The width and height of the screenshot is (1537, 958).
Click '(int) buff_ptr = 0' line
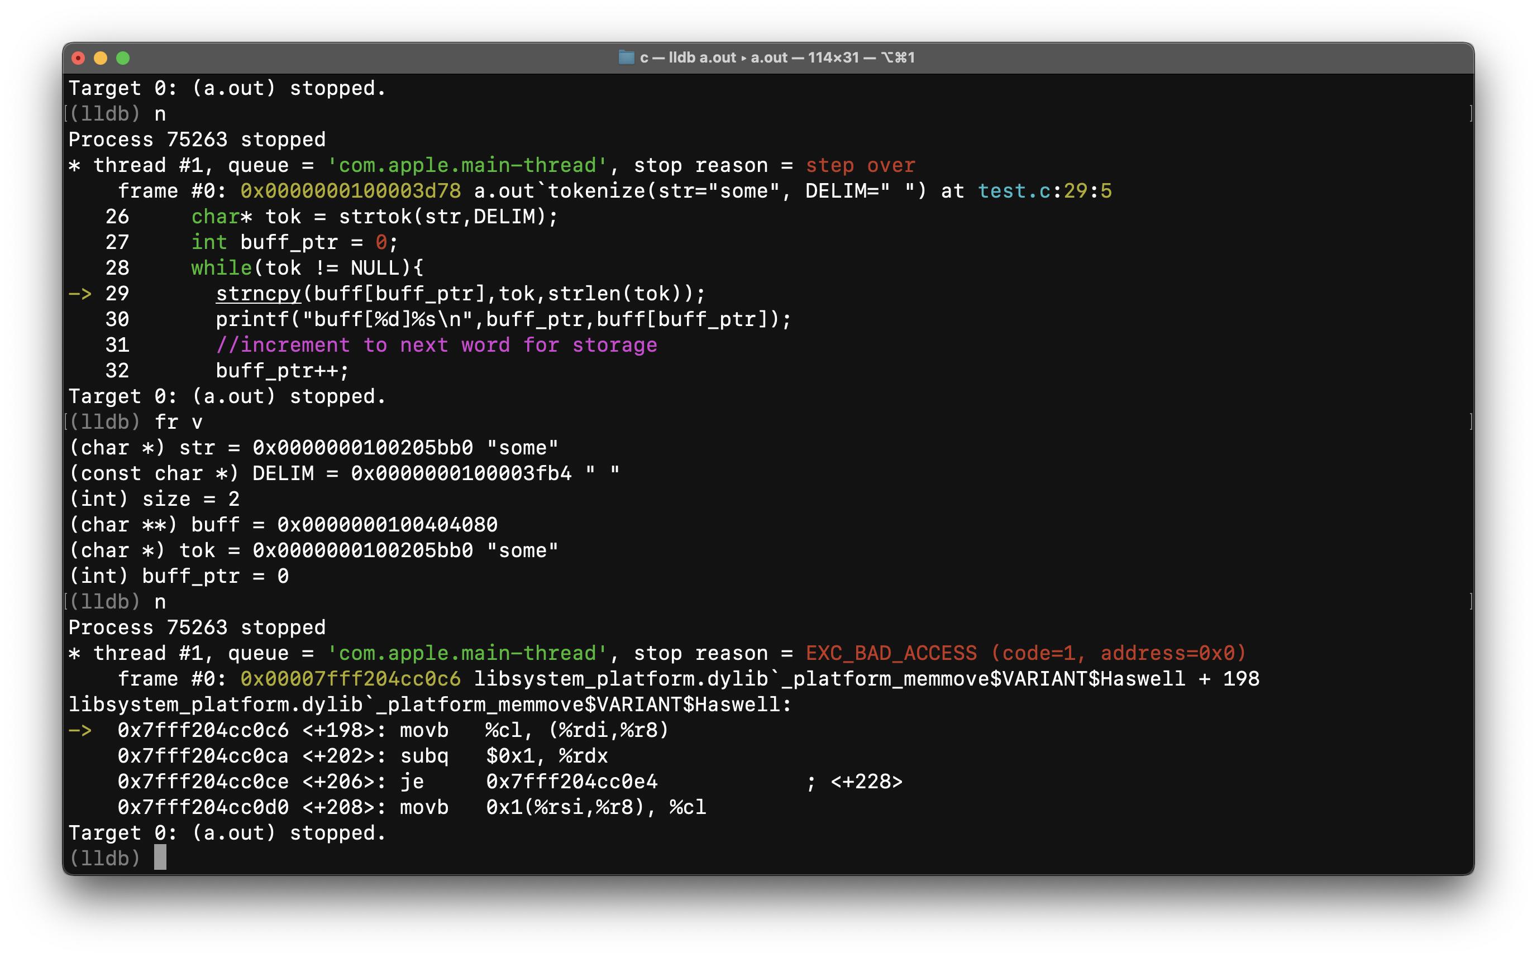[179, 576]
